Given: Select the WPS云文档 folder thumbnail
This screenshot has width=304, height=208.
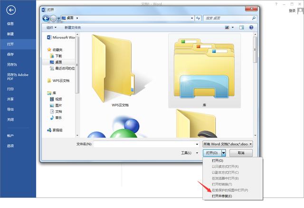Looking at the screenshot, I should tap(120, 71).
